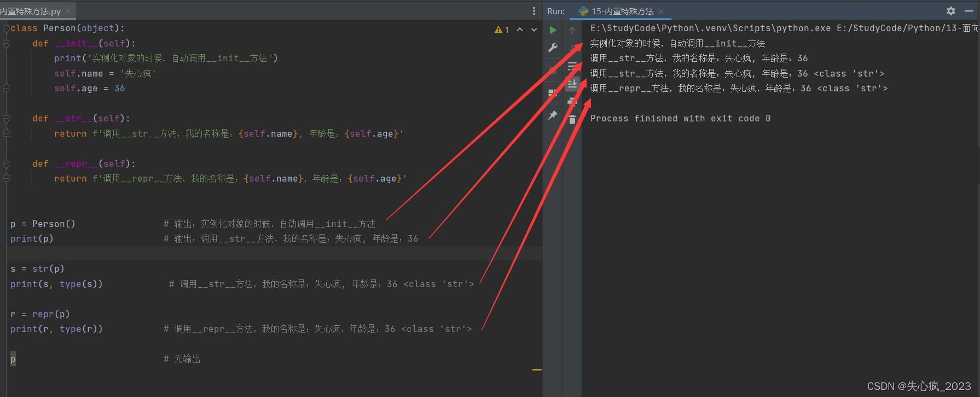The height and width of the screenshot is (397, 980).
Task: Open editor tab options three-dot menu
Action: click(x=534, y=11)
